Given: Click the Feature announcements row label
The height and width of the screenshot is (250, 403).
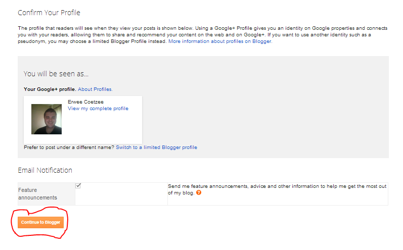Looking at the screenshot, I should coord(37,193).
